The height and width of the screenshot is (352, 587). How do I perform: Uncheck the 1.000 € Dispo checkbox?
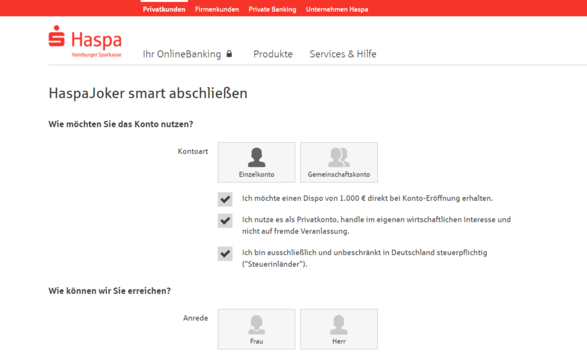point(225,199)
